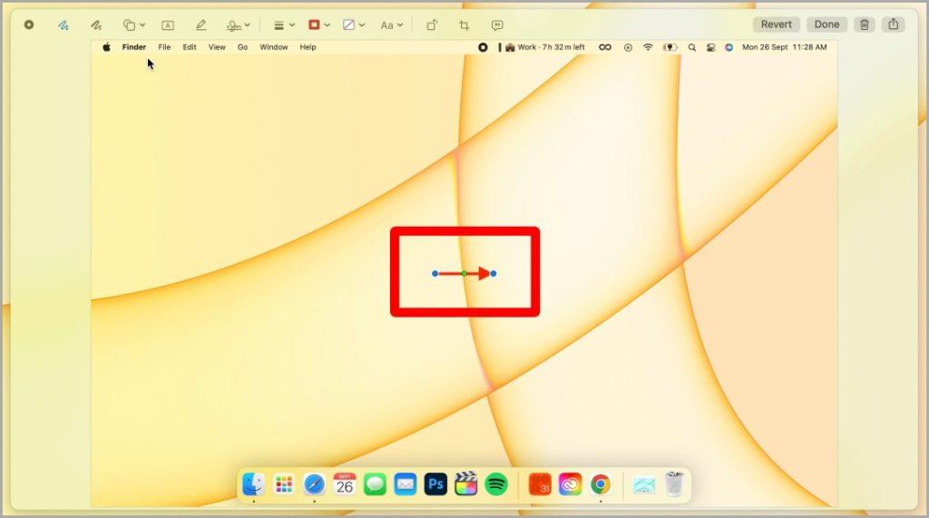Click the infinity loop menu bar icon
This screenshot has width=929, height=518.
click(605, 47)
